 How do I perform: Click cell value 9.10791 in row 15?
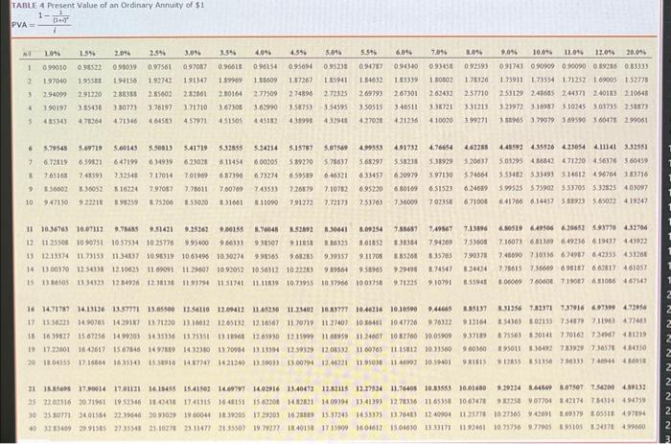pos(441,282)
